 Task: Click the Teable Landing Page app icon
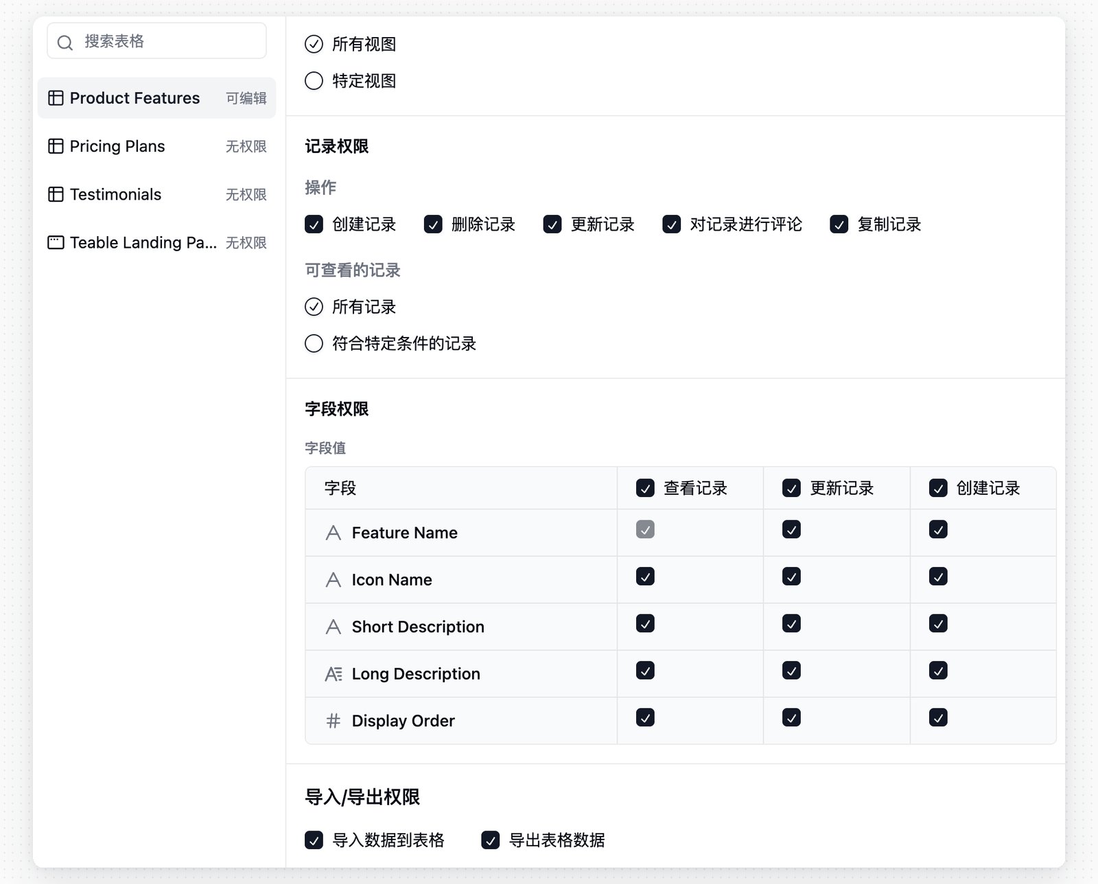[56, 242]
